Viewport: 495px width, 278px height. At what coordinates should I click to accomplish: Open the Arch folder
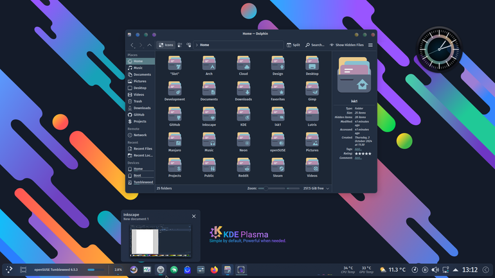pyautogui.click(x=209, y=65)
